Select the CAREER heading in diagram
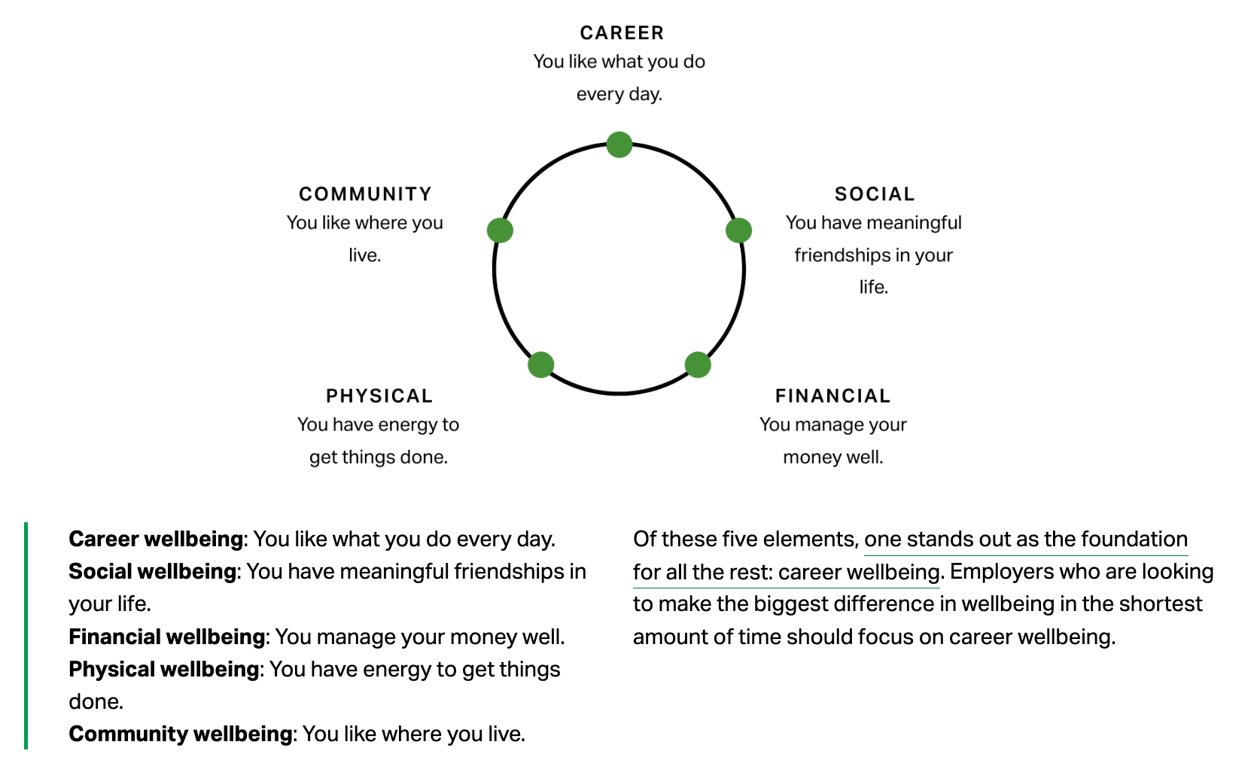1257x757 pixels. pos(622,33)
